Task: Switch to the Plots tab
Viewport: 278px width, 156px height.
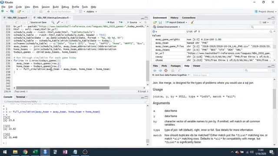Action: coord(164,66)
